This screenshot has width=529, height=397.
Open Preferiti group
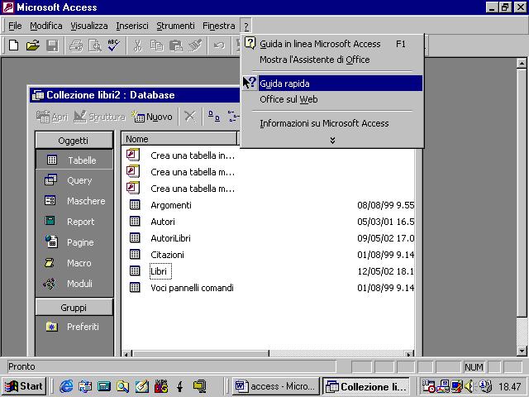(74, 327)
